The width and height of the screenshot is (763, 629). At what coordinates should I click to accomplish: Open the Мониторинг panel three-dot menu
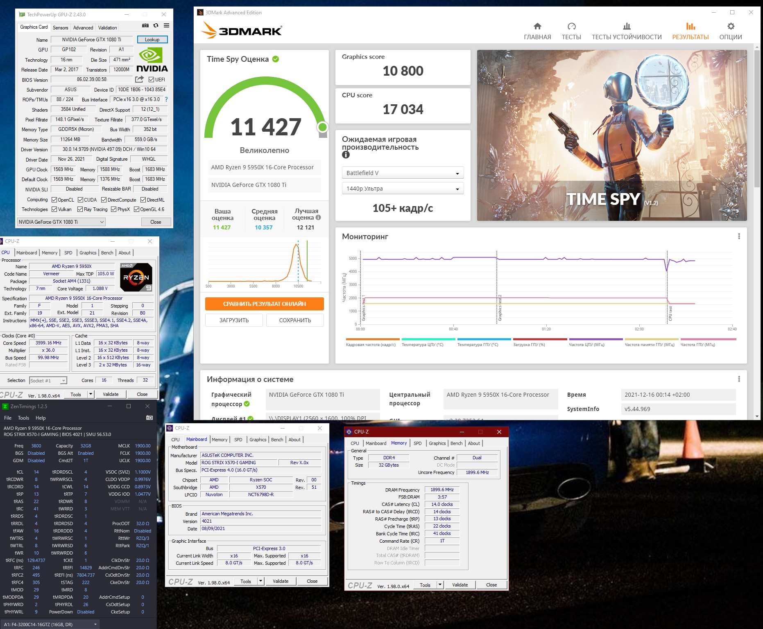739,236
